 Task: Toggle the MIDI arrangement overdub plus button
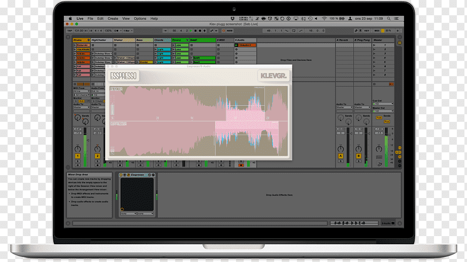coord(205,30)
